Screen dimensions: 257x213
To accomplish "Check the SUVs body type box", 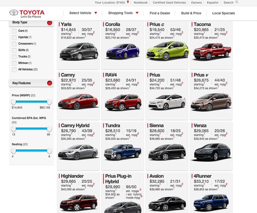I will tap(14, 50).
